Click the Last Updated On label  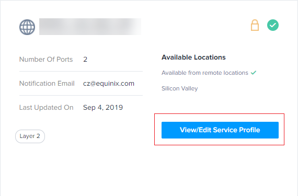(46, 108)
